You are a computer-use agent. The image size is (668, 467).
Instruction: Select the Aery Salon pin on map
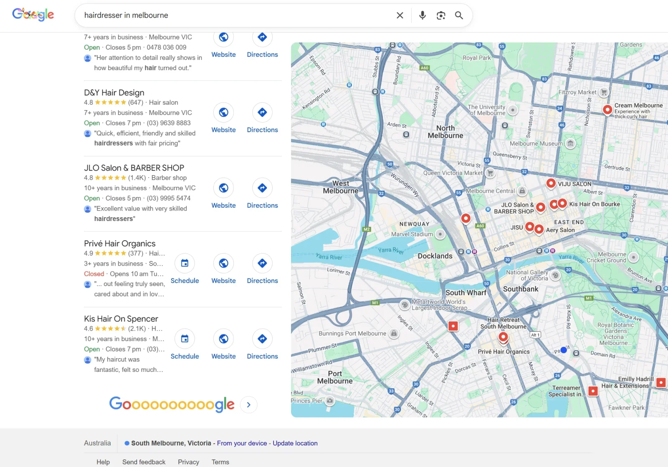539,228
